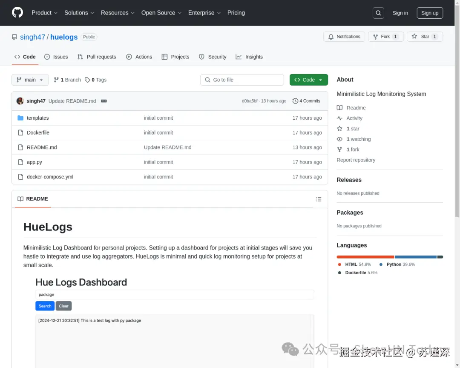Open the Solutions menu dropdown
This screenshot has height=368, width=460.
point(79,13)
